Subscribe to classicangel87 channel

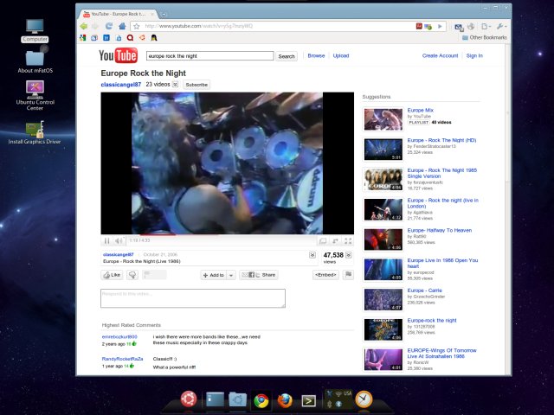tap(196, 85)
